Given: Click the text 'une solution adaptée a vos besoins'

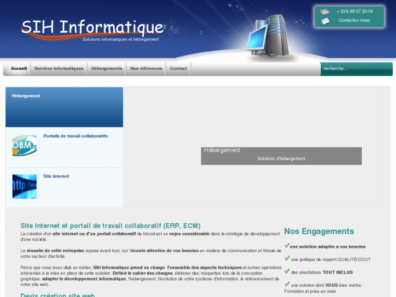Looking at the screenshot, I should [327, 247].
